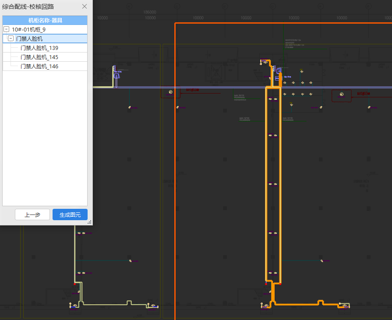Click the face device icon at bottom-right orange route end

[345, 305]
